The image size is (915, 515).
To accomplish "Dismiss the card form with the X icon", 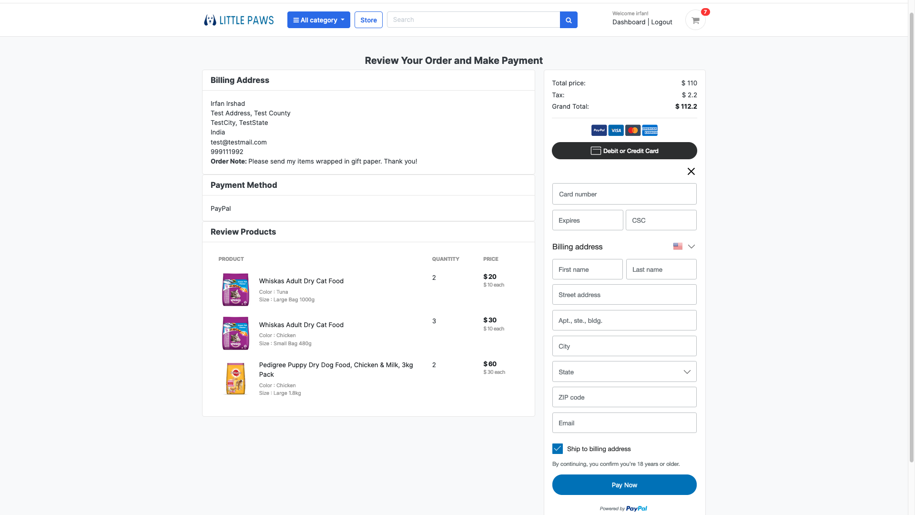I will [x=691, y=171].
